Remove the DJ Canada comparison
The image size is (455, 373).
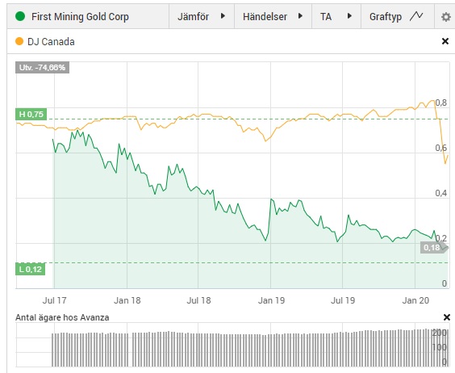click(x=445, y=41)
